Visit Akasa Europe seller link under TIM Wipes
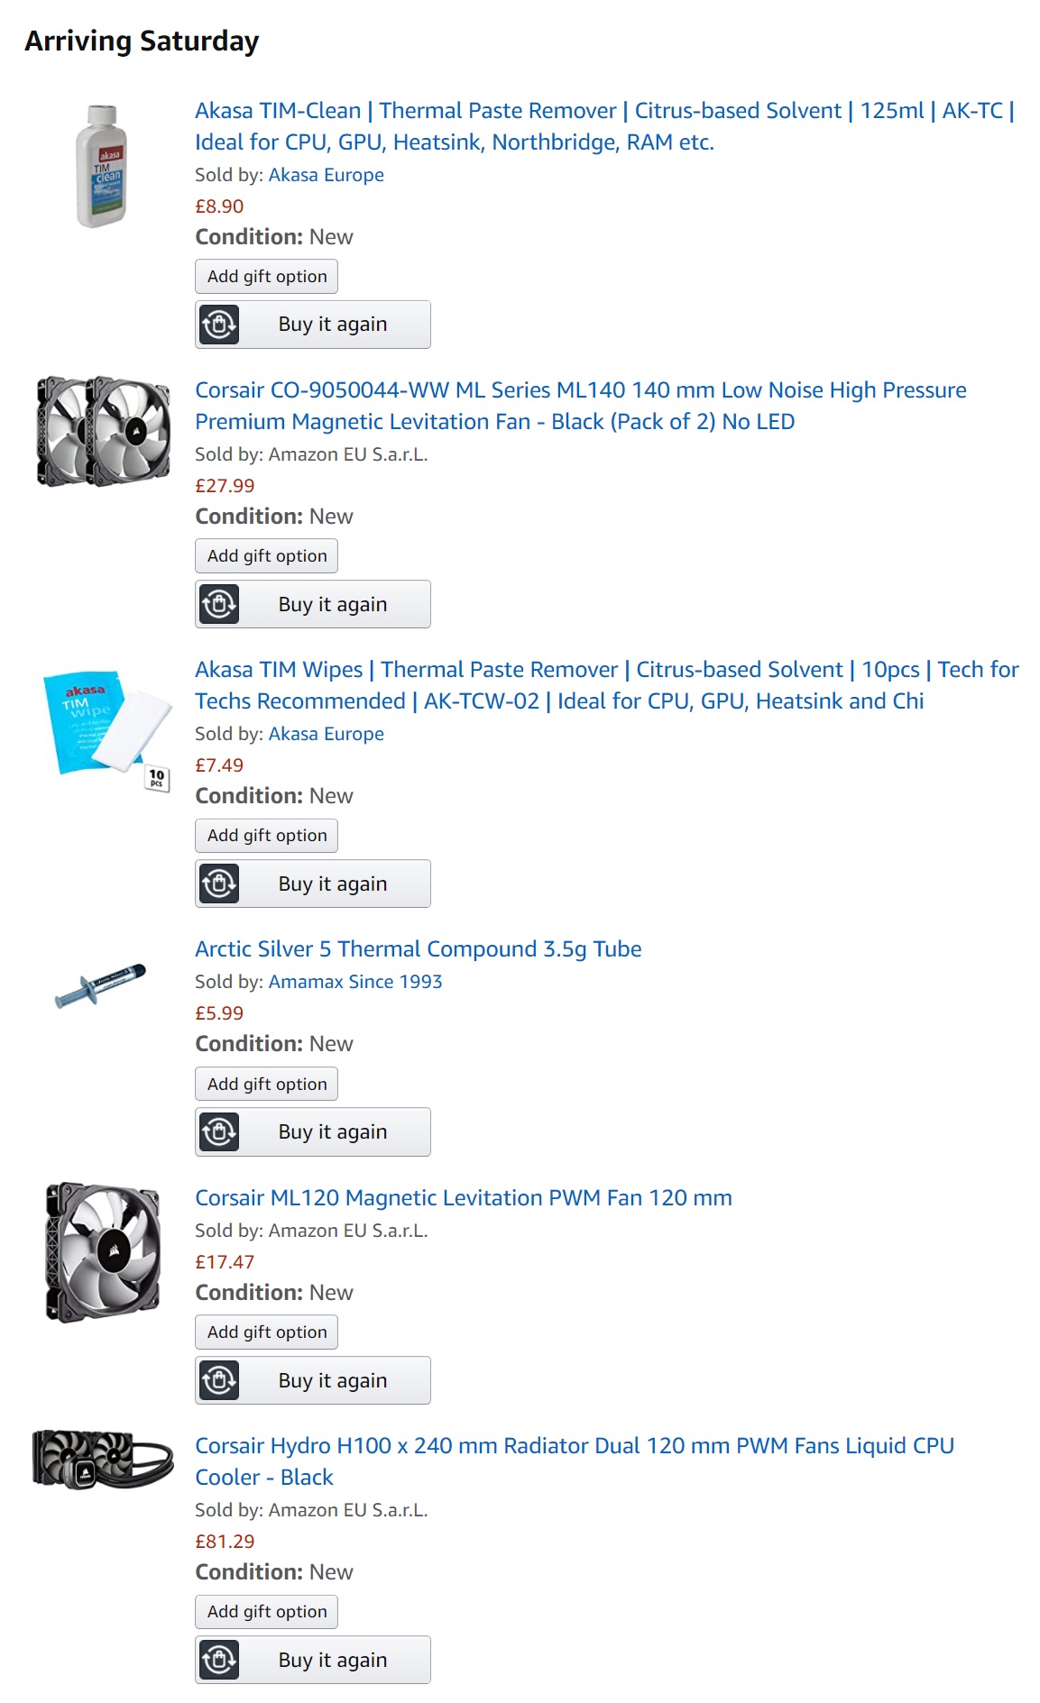This screenshot has width=1040, height=1703. (x=326, y=734)
